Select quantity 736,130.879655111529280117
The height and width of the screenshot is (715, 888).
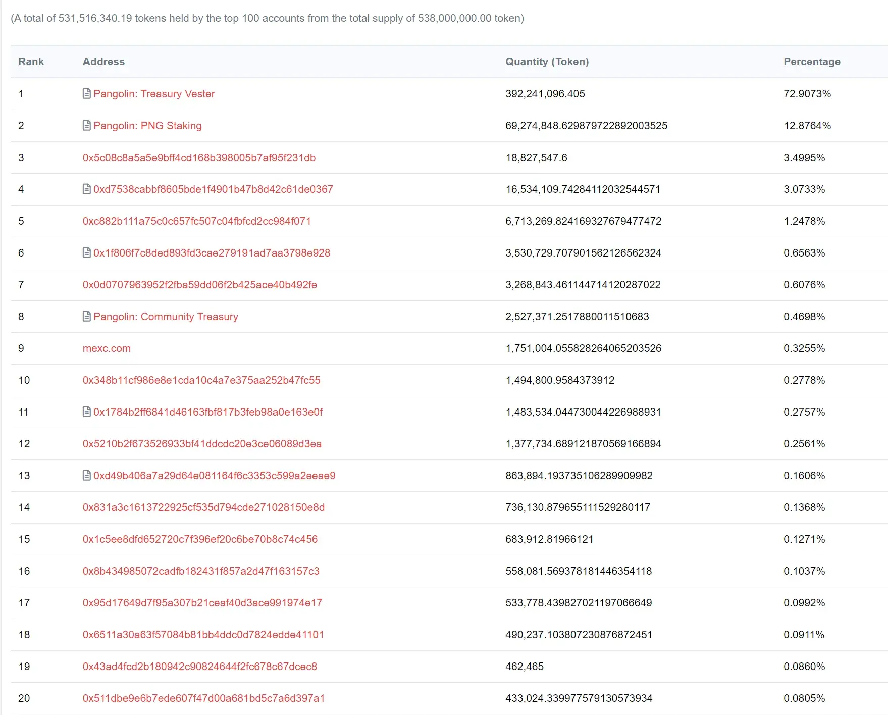[x=578, y=507]
